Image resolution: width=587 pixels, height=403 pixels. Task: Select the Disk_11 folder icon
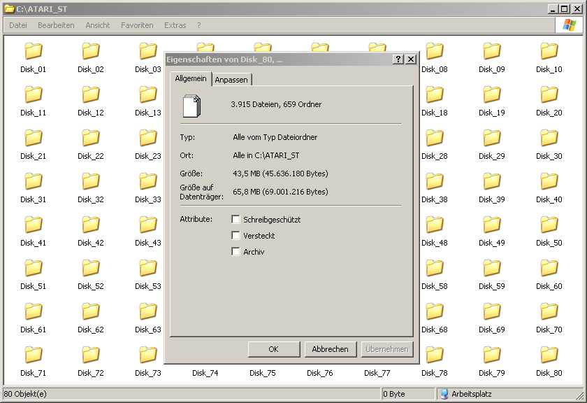[34, 94]
